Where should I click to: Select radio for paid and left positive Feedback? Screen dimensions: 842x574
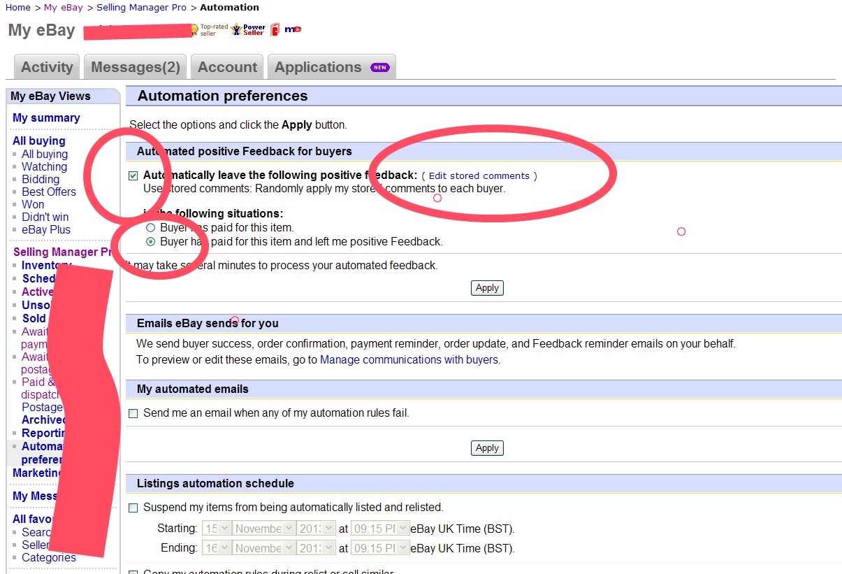point(151,242)
